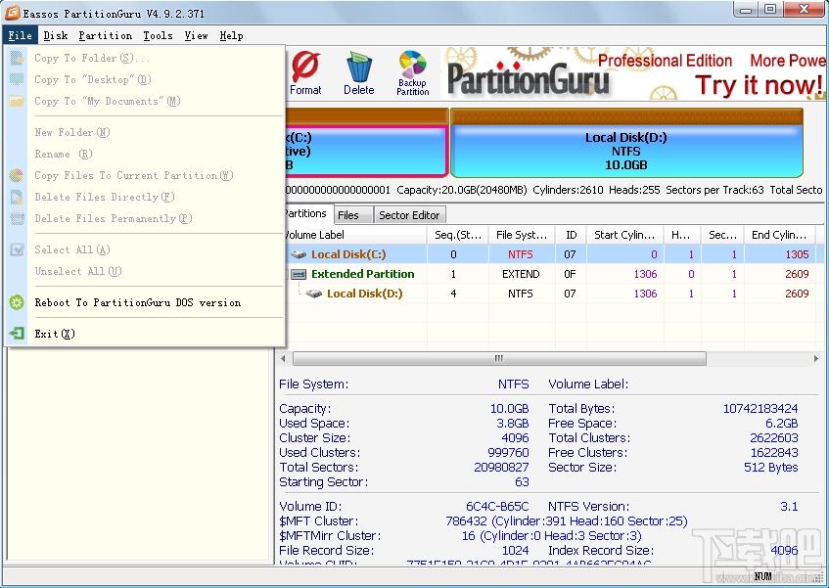The height and width of the screenshot is (588, 829).
Task: Switch to the Sector Editor tab
Action: [409, 215]
